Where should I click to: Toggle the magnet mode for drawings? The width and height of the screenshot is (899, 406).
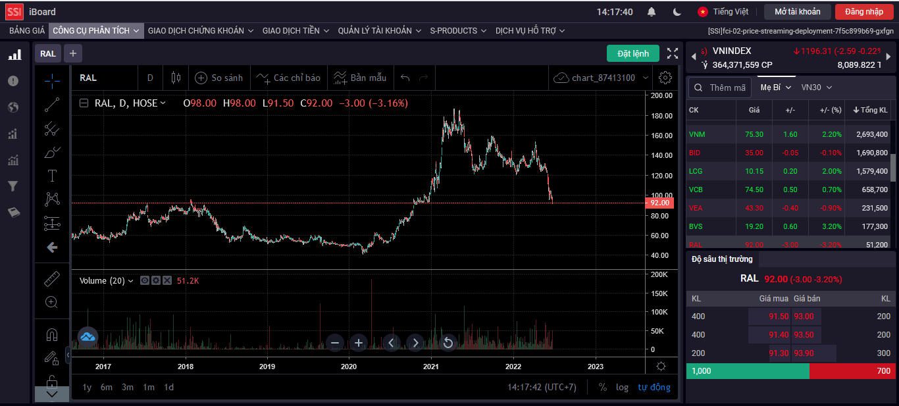(52, 334)
